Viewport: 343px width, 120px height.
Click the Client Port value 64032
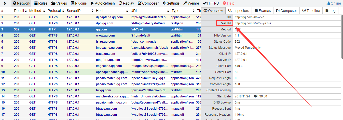239,66
